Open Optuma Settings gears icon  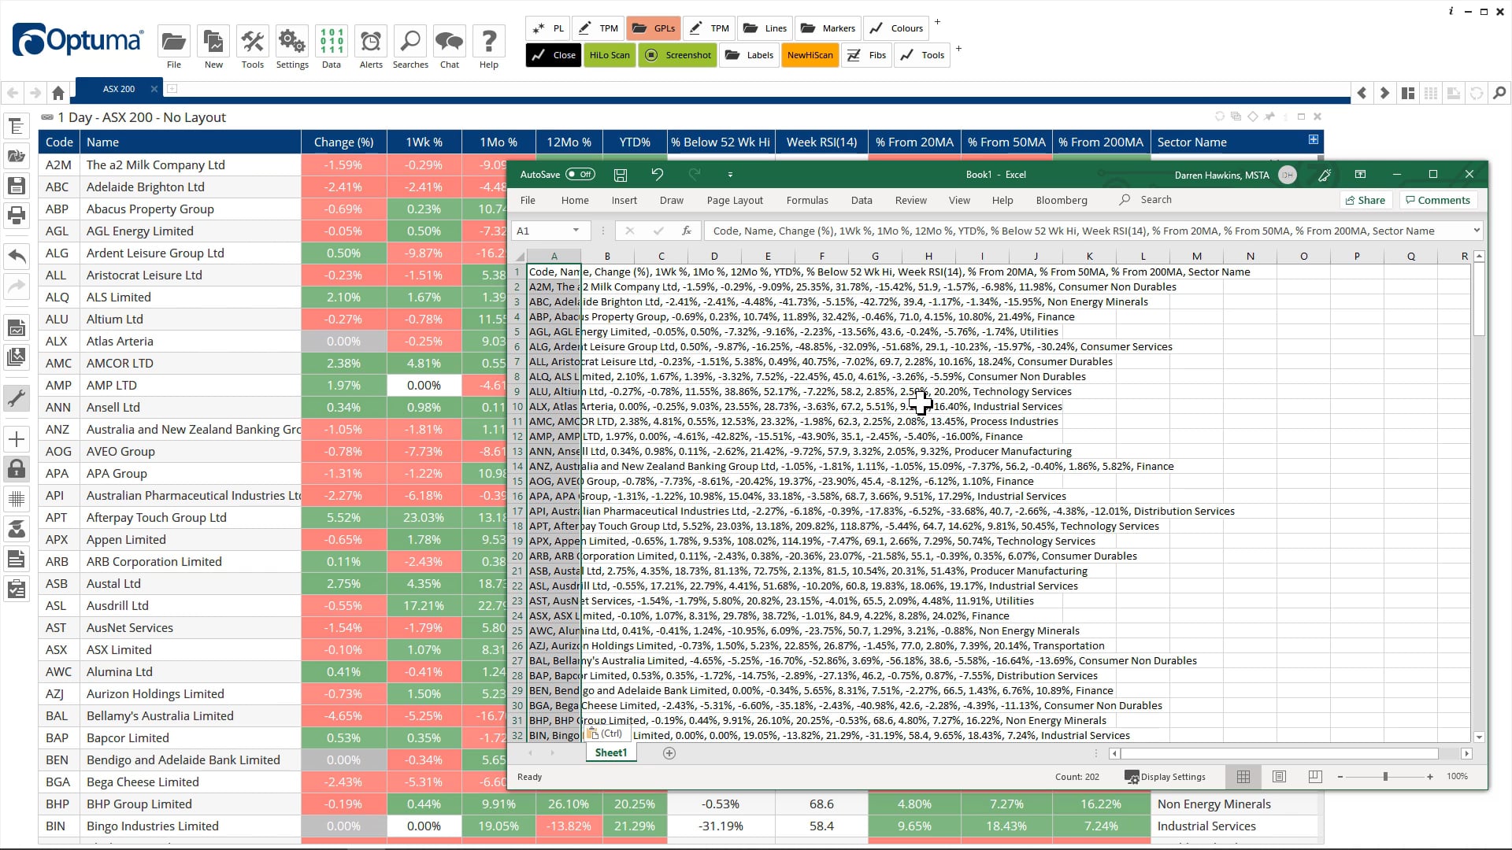coord(292,41)
